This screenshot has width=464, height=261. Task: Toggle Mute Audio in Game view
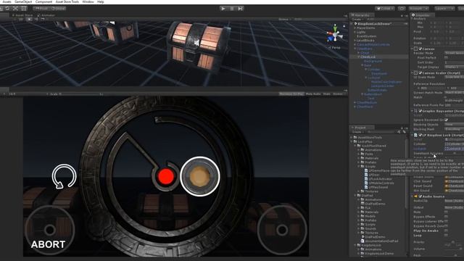pyautogui.click(x=313, y=94)
